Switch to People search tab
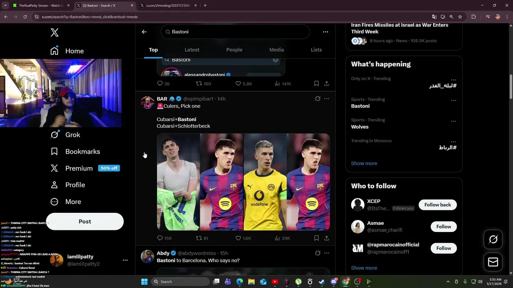Image resolution: width=513 pixels, height=288 pixels. (234, 50)
